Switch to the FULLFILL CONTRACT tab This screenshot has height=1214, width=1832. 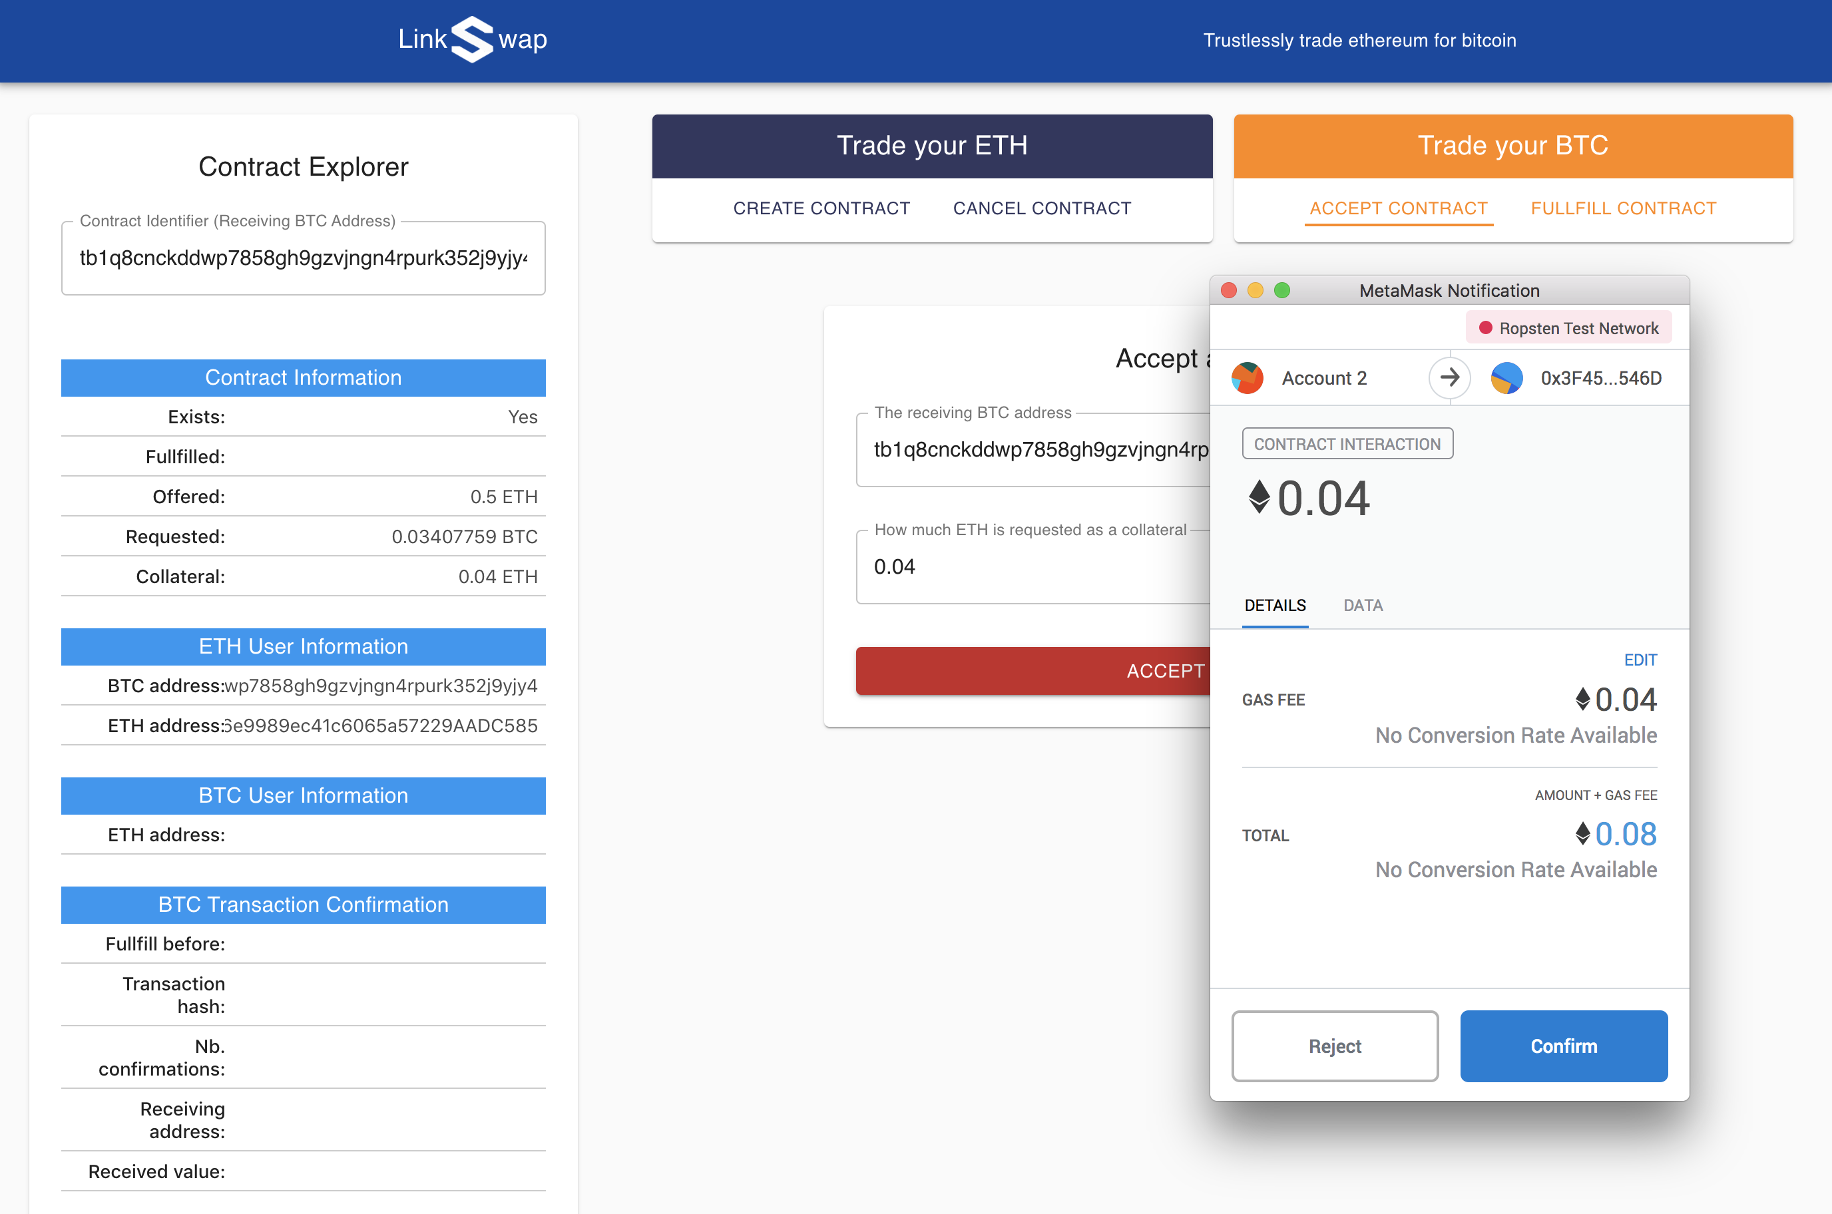pos(1623,208)
